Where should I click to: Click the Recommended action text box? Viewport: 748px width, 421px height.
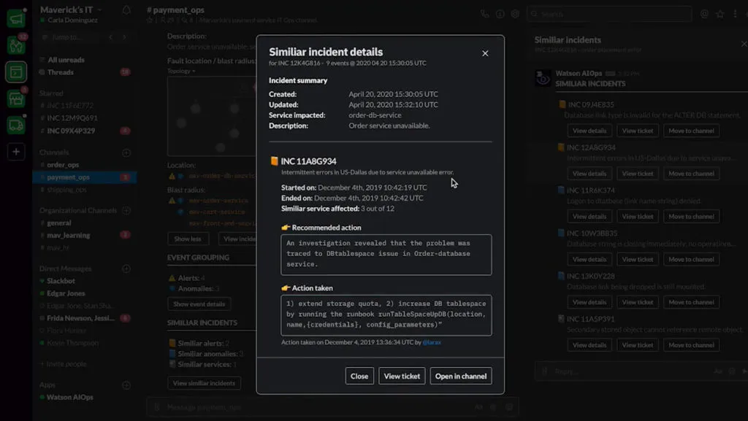click(x=386, y=255)
